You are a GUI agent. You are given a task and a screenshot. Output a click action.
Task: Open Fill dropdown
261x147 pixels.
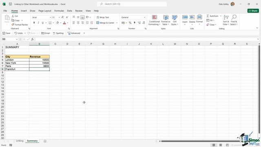[210, 20]
